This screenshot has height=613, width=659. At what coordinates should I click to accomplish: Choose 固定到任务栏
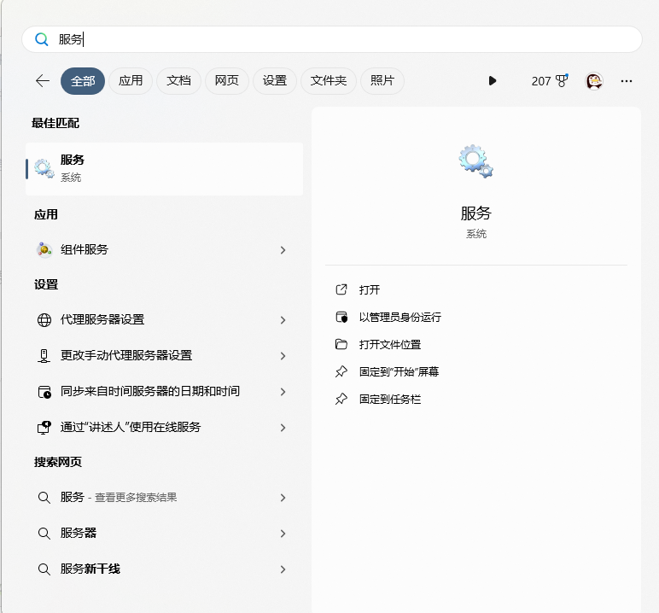(390, 399)
